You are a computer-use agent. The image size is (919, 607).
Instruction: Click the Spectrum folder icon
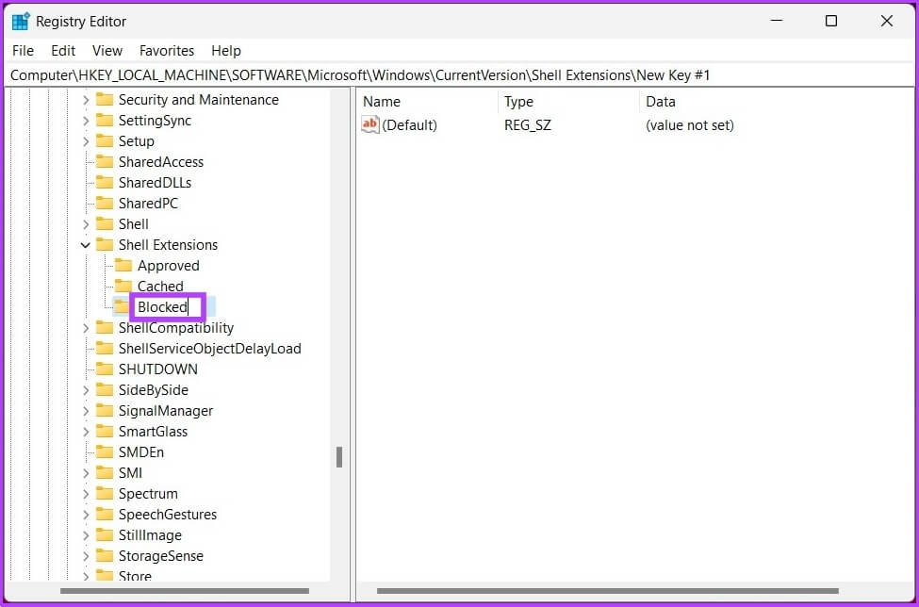pyautogui.click(x=105, y=494)
